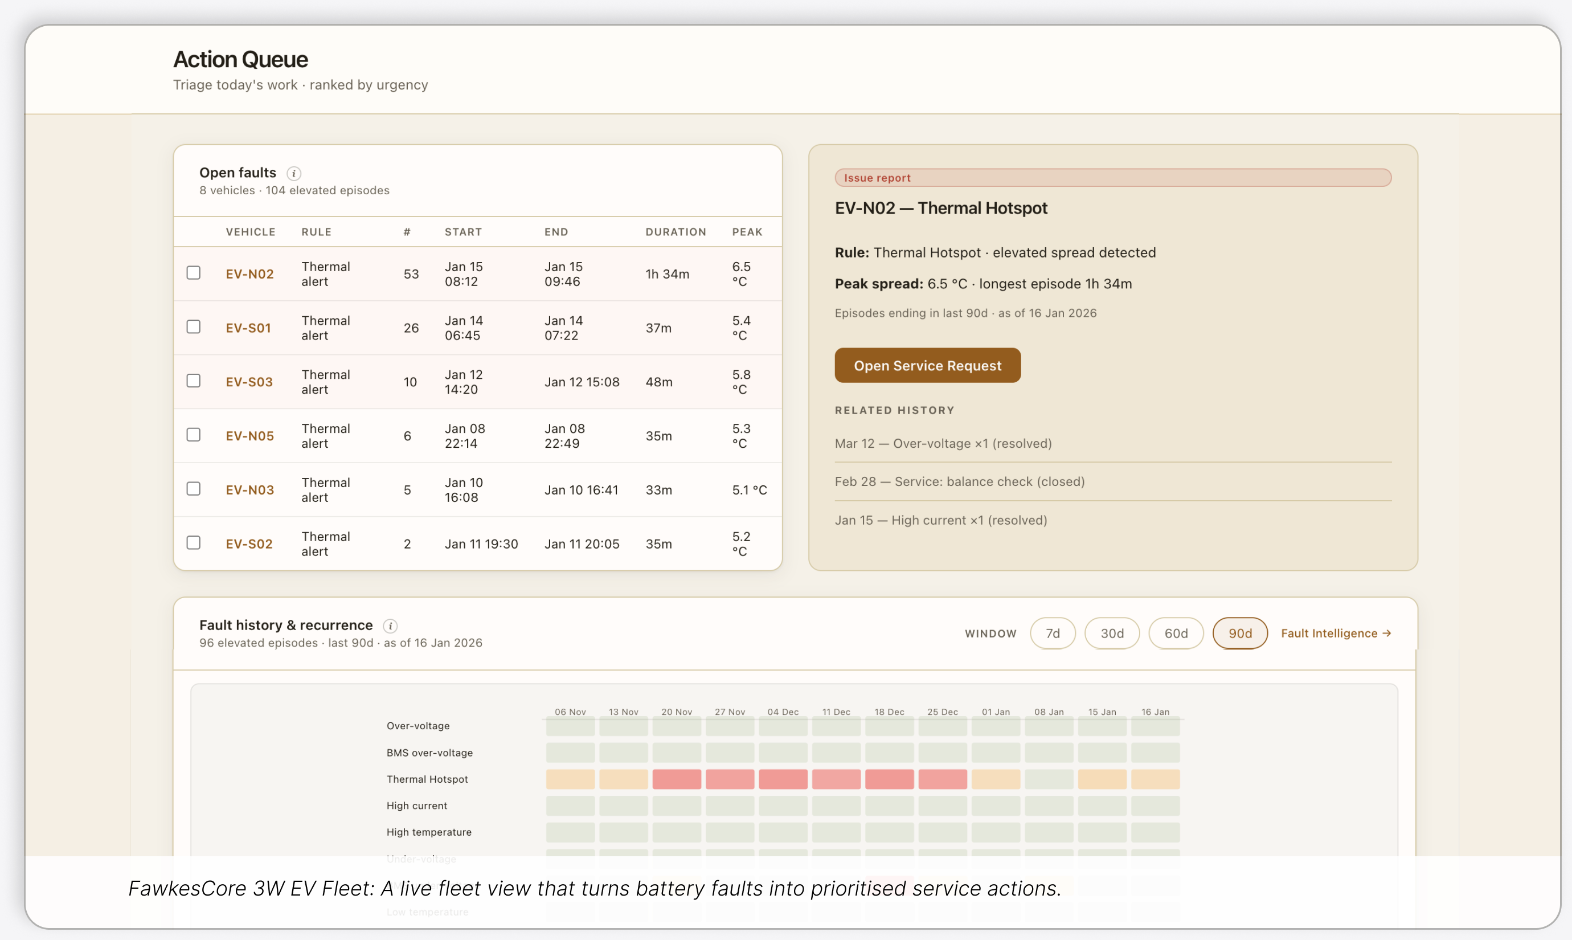1572x940 pixels.
Task: Click EV-N02 — Thermal Hotspot heading
Action: tap(941, 208)
